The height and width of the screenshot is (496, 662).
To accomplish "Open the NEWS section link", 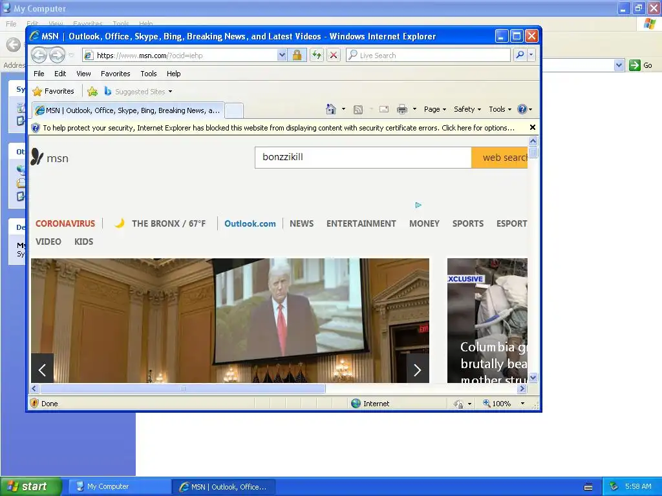I will pyautogui.click(x=301, y=223).
